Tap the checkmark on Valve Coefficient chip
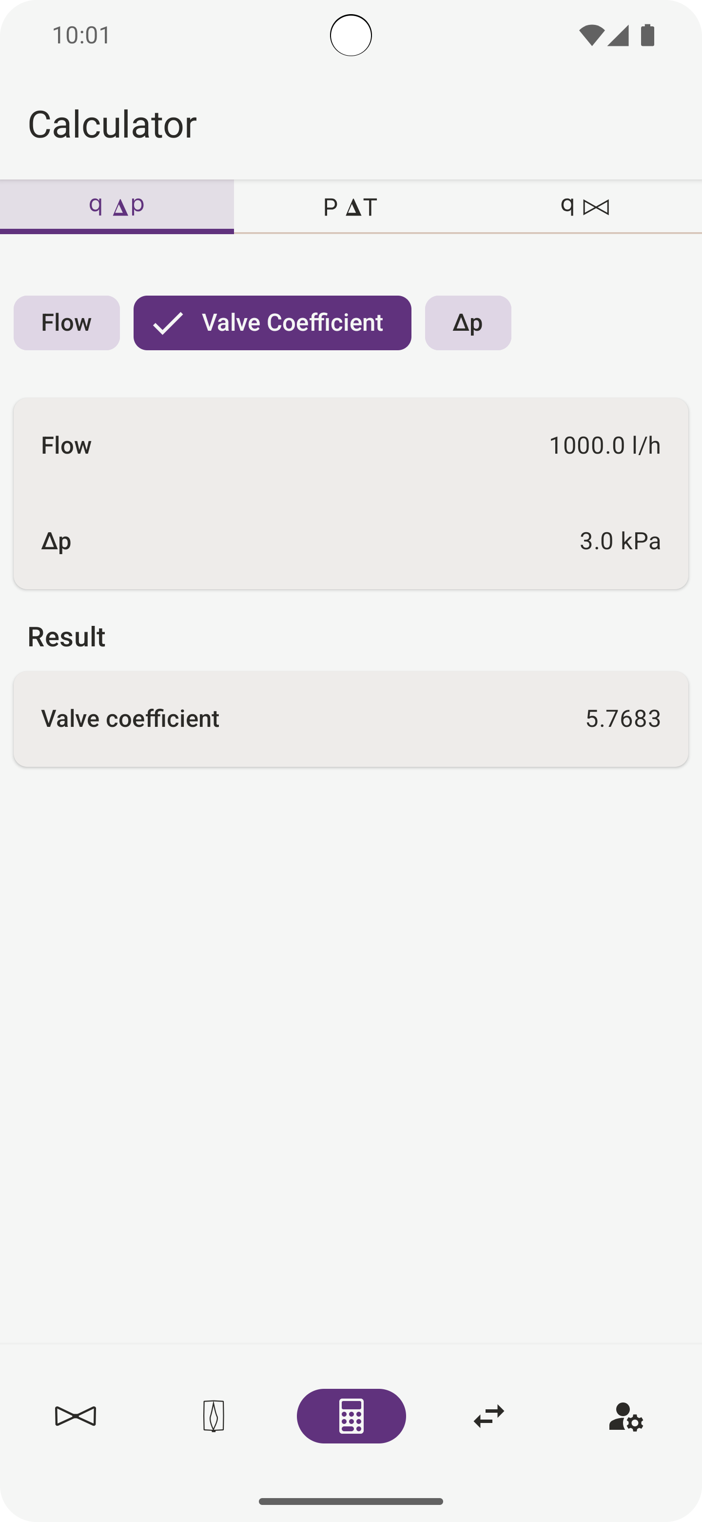 tap(168, 323)
